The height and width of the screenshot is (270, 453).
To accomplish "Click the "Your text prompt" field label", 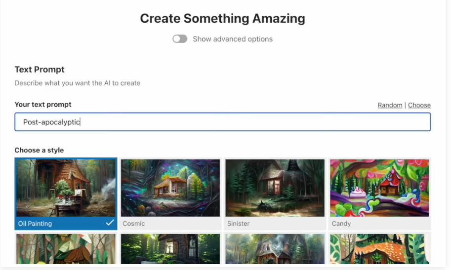I will tap(43, 105).
